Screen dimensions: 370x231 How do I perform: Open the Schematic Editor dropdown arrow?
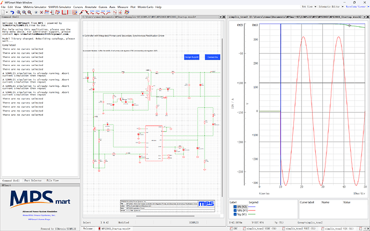[x=343, y=7]
